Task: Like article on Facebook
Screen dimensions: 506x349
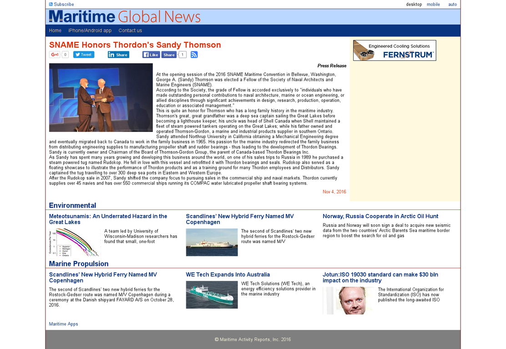Action: 151,55
